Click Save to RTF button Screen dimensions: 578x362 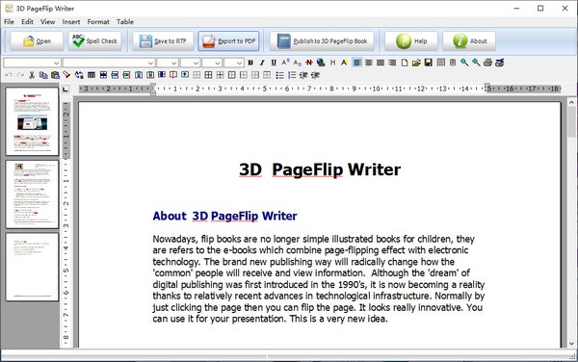pos(163,40)
